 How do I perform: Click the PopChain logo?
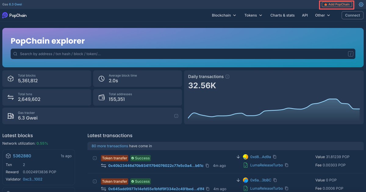pyautogui.click(x=14, y=15)
